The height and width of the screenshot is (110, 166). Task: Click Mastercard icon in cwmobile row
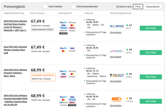[x=63, y=51]
